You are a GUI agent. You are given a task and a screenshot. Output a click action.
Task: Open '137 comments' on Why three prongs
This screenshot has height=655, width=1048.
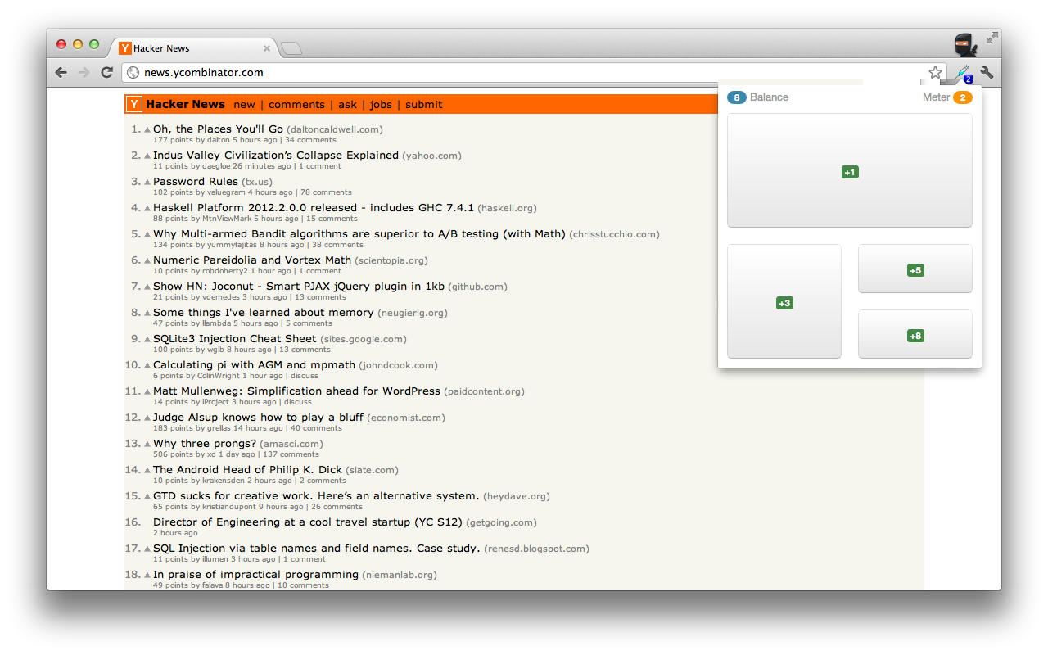[x=291, y=454]
